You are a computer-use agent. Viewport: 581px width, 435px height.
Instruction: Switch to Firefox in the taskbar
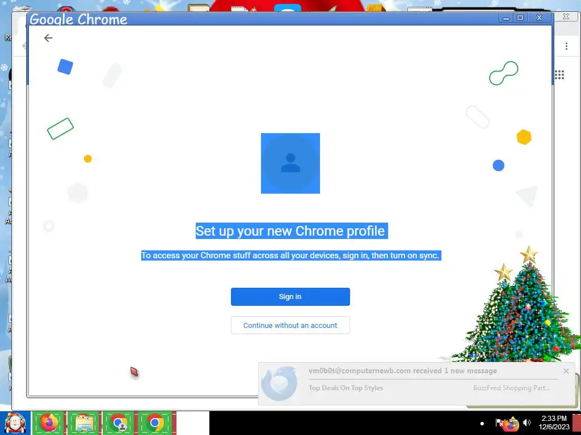(49, 423)
